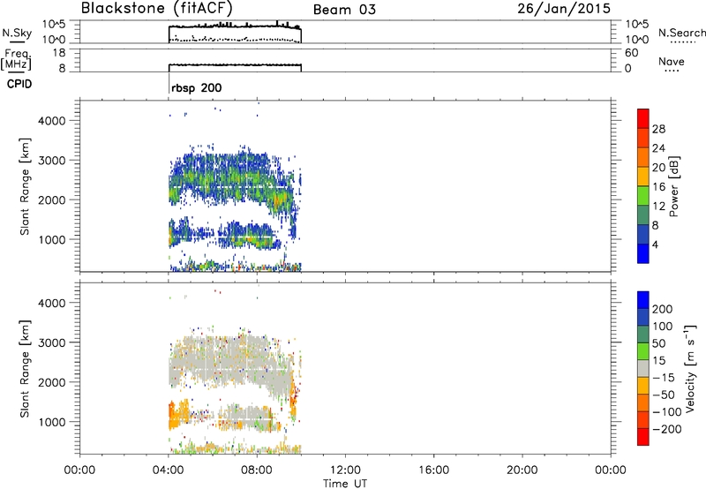
Task: Click the 'Velocity [m s-1]' colorbar label
Action: point(689,368)
